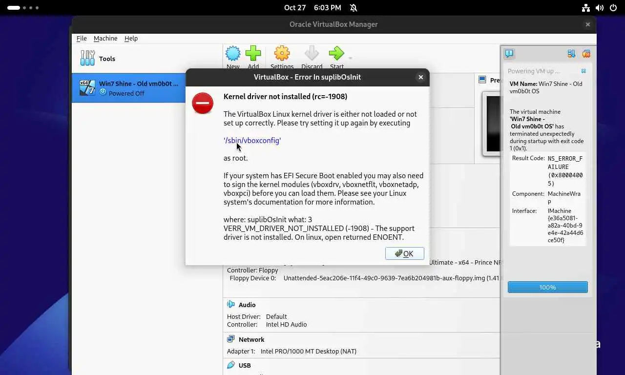Click 'Kernel driver not installed' heading
The height and width of the screenshot is (375, 625).
click(285, 97)
